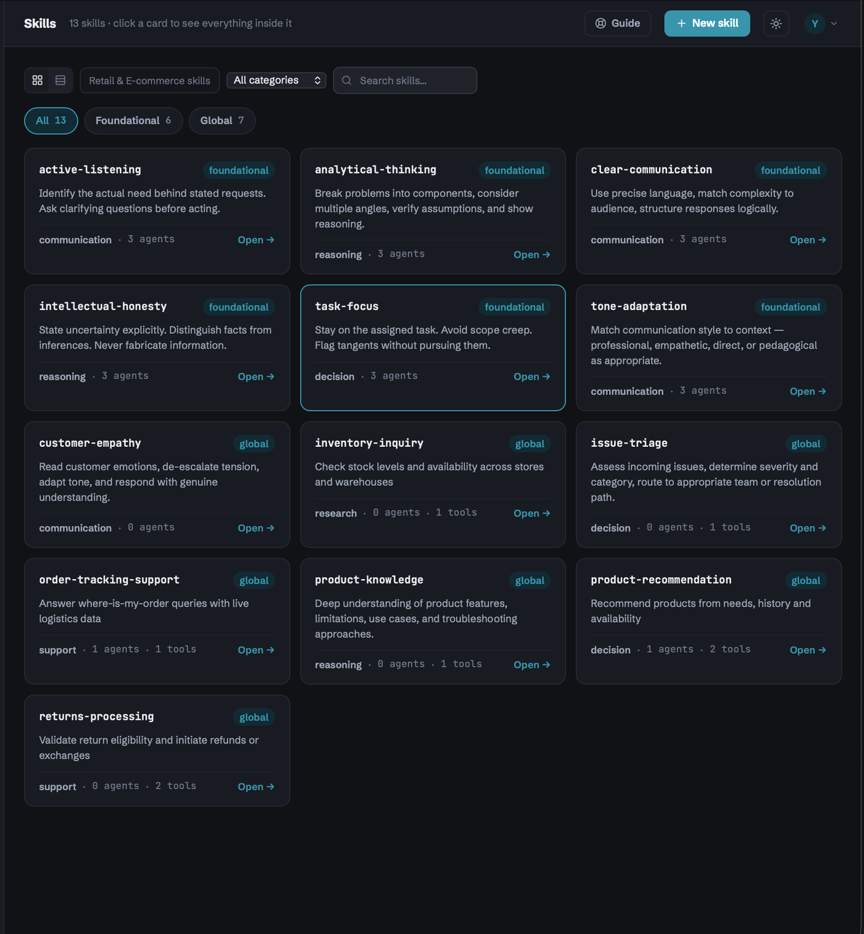Open the All categories dropdown
The width and height of the screenshot is (864, 934).
(x=276, y=80)
